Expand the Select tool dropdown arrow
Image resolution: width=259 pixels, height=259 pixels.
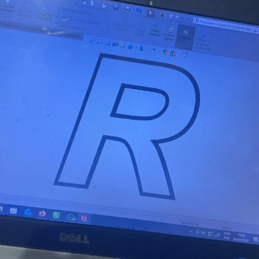156,14
